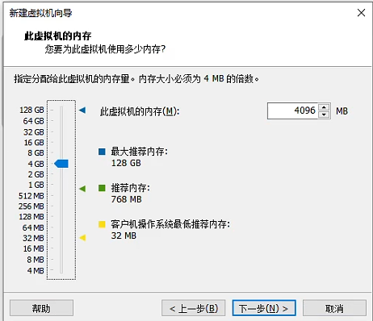
Task: Set slider to the 2 GB tick
Action: pos(61,174)
